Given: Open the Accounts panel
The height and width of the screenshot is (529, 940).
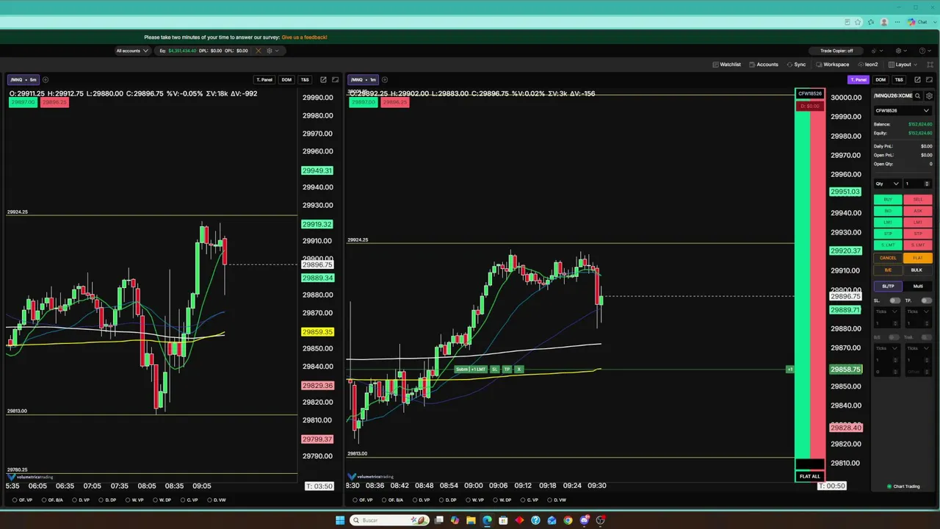Looking at the screenshot, I should tap(764, 65).
